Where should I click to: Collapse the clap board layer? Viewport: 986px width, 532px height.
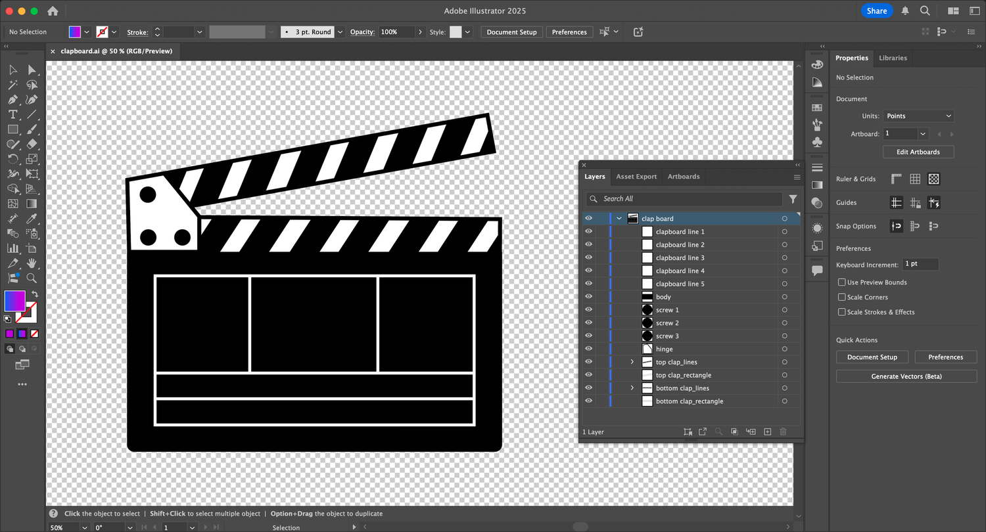(x=619, y=219)
